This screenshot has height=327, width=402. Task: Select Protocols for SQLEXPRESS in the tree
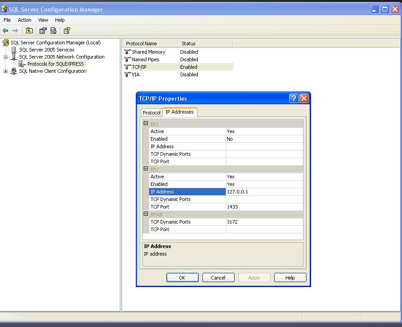point(55,64)
